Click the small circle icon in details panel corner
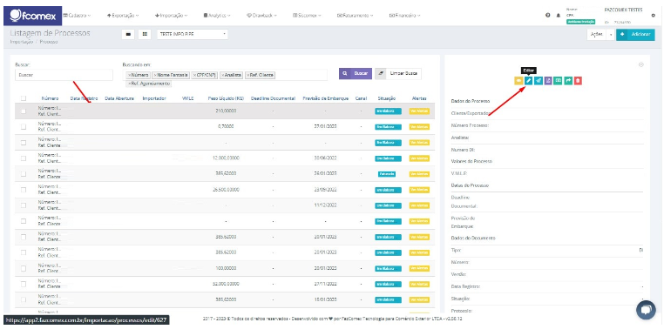Viewport: 664px width, 336px height. coord(640,64)
